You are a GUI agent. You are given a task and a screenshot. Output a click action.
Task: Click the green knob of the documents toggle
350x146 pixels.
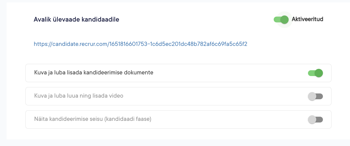(319, 73)
